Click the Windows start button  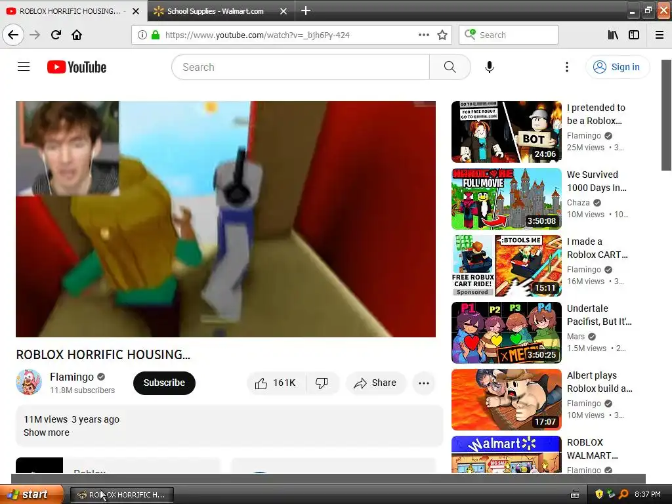click(x=31, y=495)
